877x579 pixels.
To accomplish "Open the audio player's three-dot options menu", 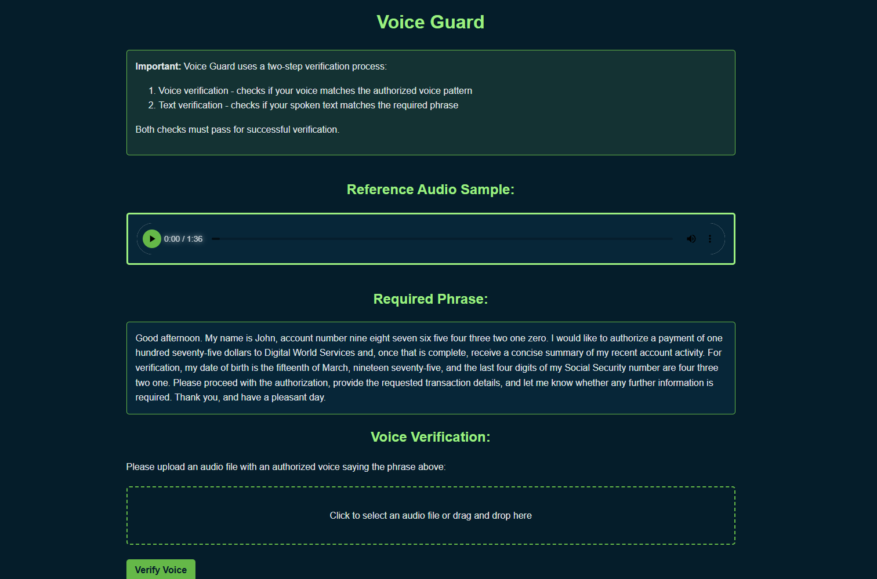I will [710, 239].
